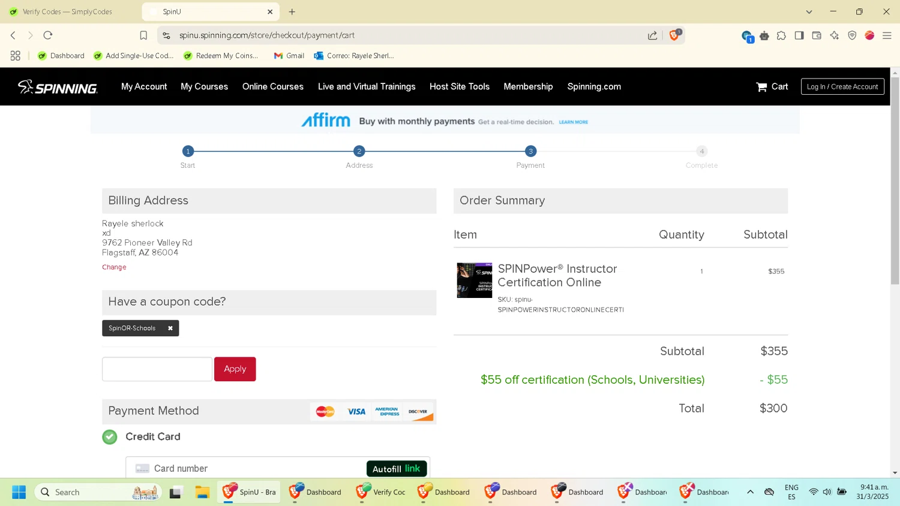Click the Wi-Fi icon in system tray

click(x=814, y=492)
